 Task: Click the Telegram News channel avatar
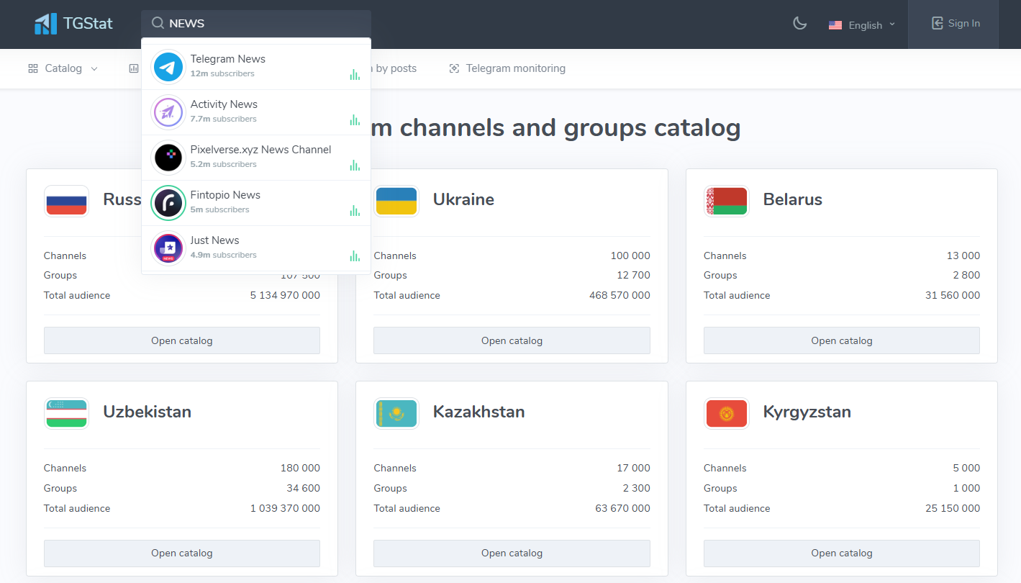point(168,67)
